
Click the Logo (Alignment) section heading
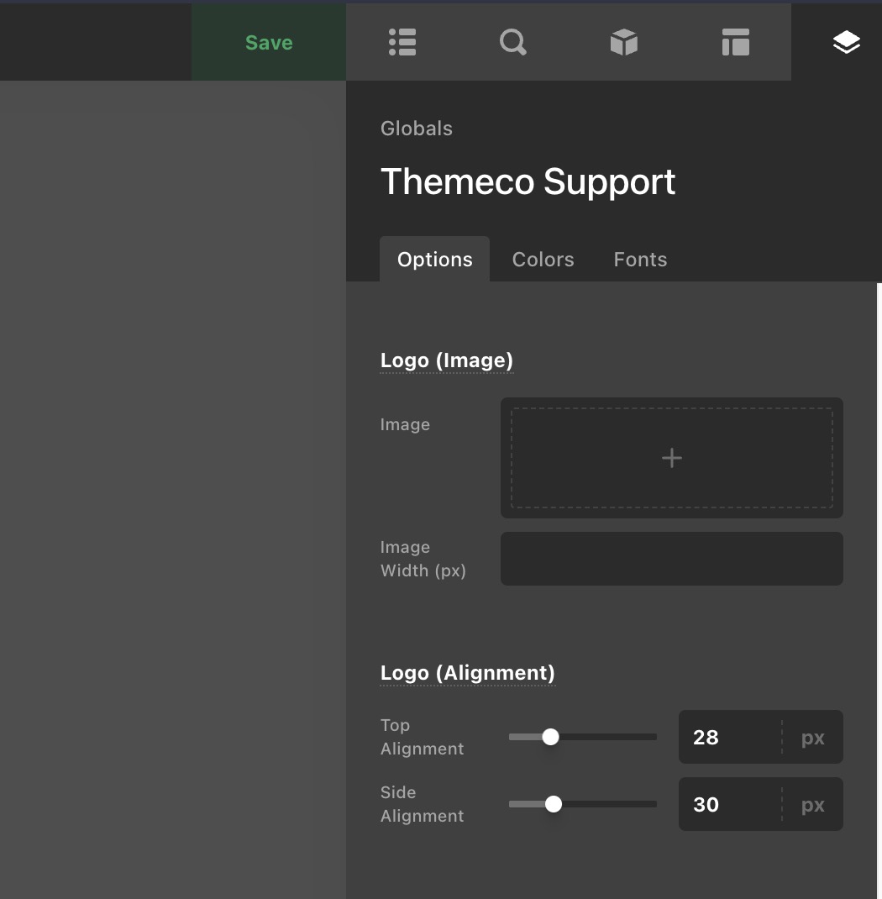click(467, 673)
